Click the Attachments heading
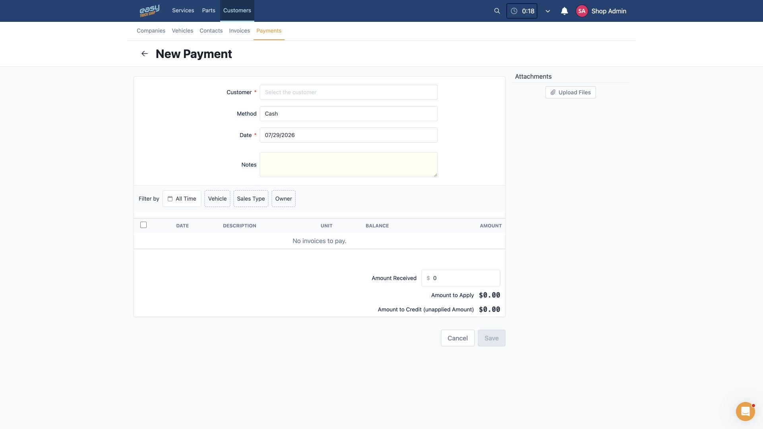The width and height of the screenshot is (763, 429). click(x=533, y=76)
